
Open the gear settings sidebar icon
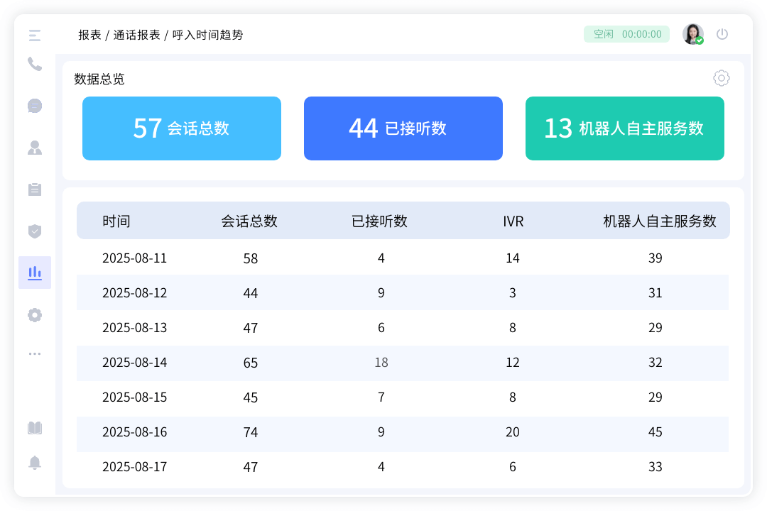[35, 315]
